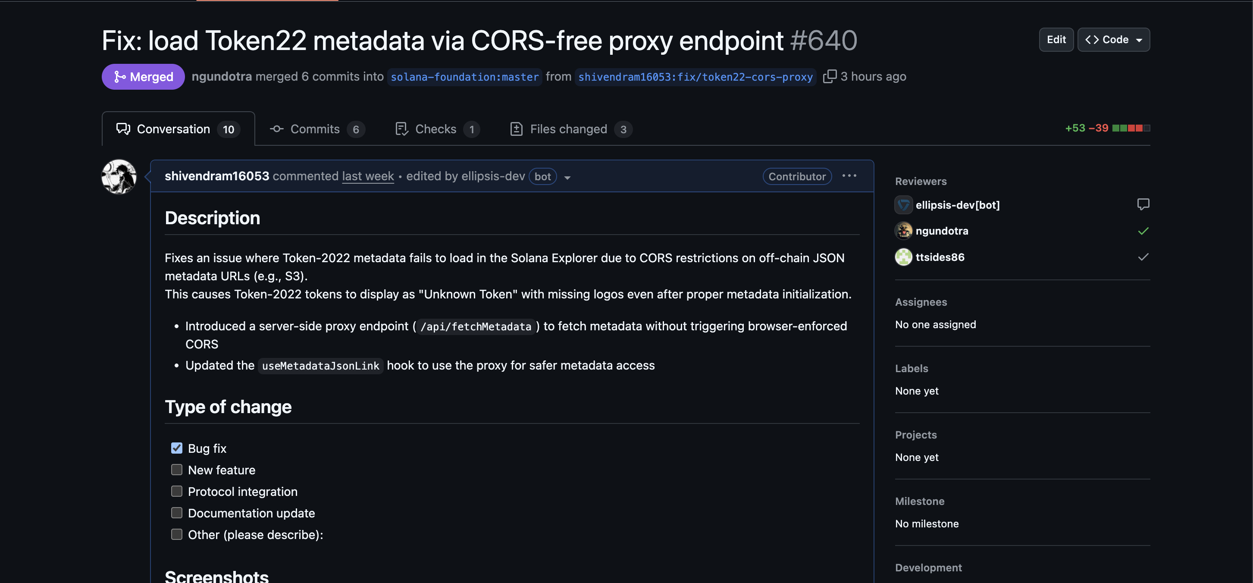Toggle the Other (please describe) checkbox
The image size is (1253, 583).
click(177, 534)
